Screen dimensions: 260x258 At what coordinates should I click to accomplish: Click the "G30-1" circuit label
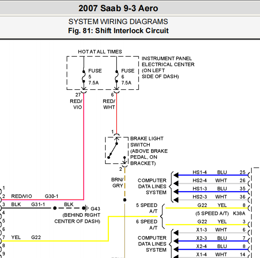[x=52, y=196]
